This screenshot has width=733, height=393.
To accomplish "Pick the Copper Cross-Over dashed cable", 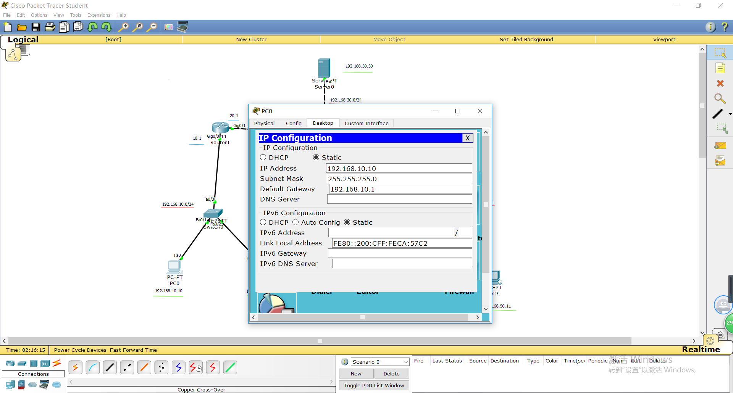I will point(127,367).
